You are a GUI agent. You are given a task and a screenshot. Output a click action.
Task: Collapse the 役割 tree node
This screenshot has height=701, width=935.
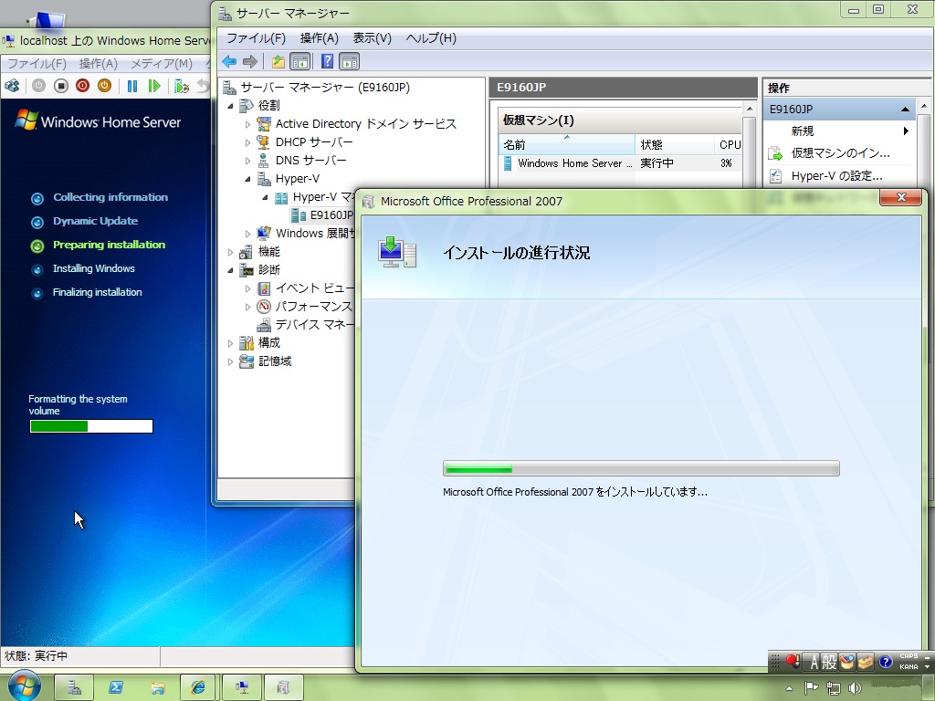tap(231, 106)
